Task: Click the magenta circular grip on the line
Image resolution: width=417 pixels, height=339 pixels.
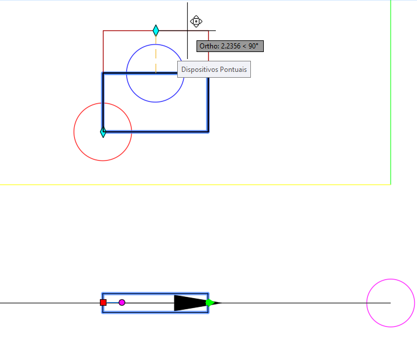Action: point(122,302)
